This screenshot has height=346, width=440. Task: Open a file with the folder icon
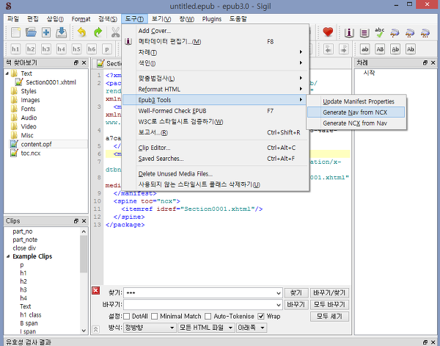click(x=31, y=32)
